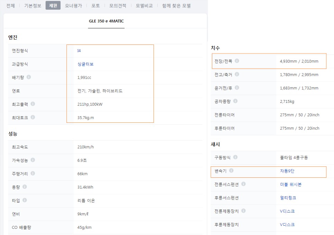Click the 9km/ℓ fuel economy value
Viewport: 334px width, 235px height.
click(83, 214)
